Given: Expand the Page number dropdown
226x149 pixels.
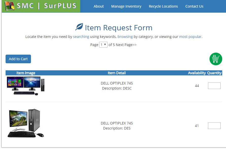Looking at the screenshot, I should pyautogui.click(x=103, y=45).
